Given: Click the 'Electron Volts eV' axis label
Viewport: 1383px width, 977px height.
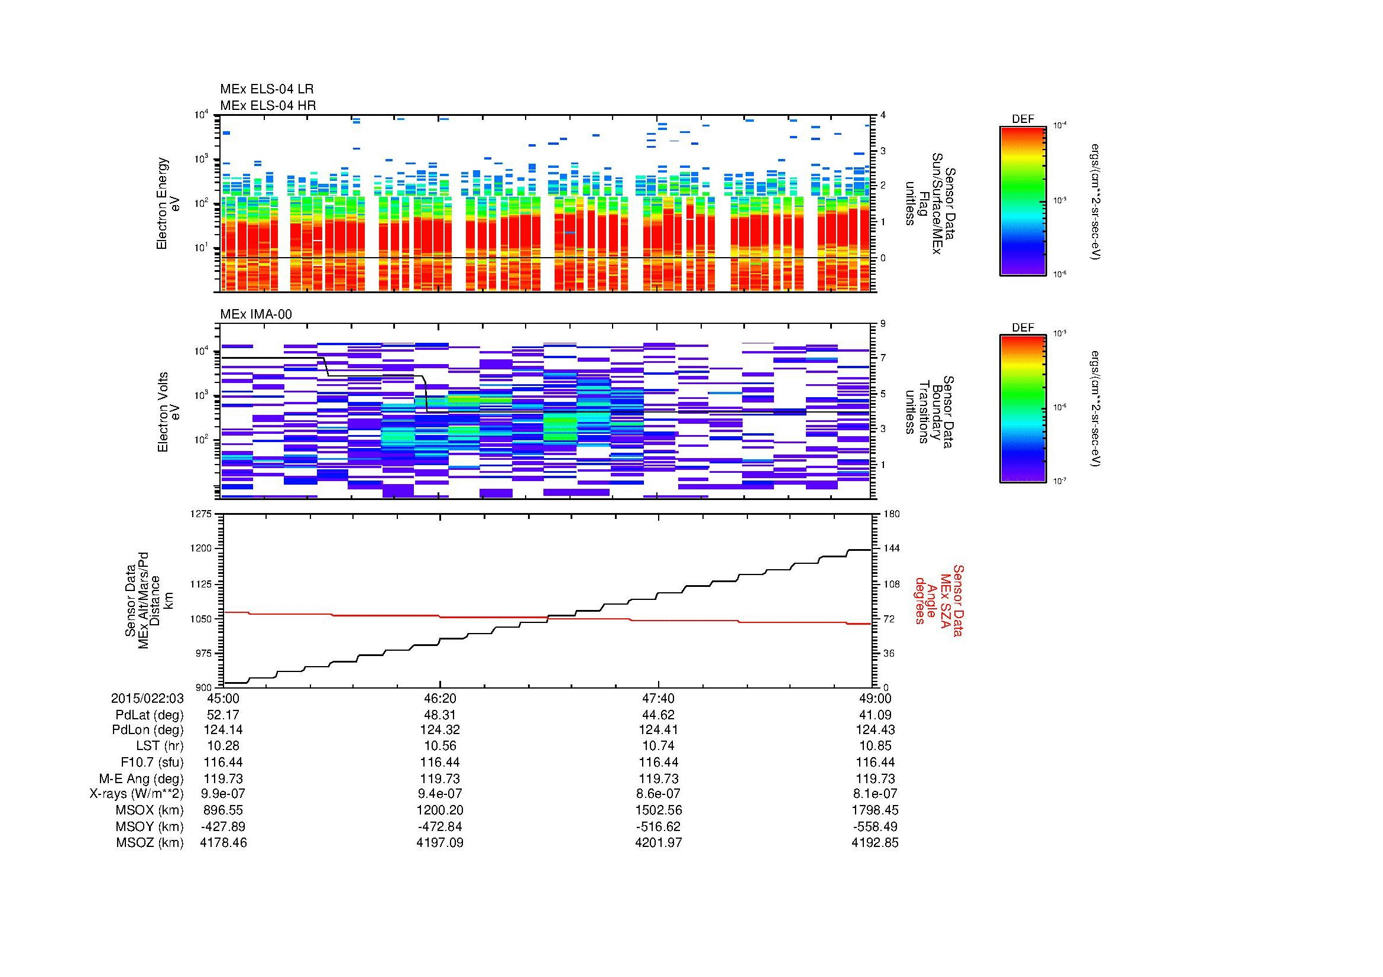Looking at the screenshot, I should pyautogui.click(x=168, y=413).
